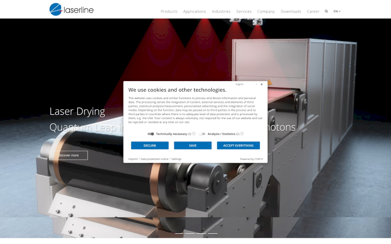This screenshot has width=391, height=244.
Task: Open the site search magnifier icon
Action: (326, 11)
